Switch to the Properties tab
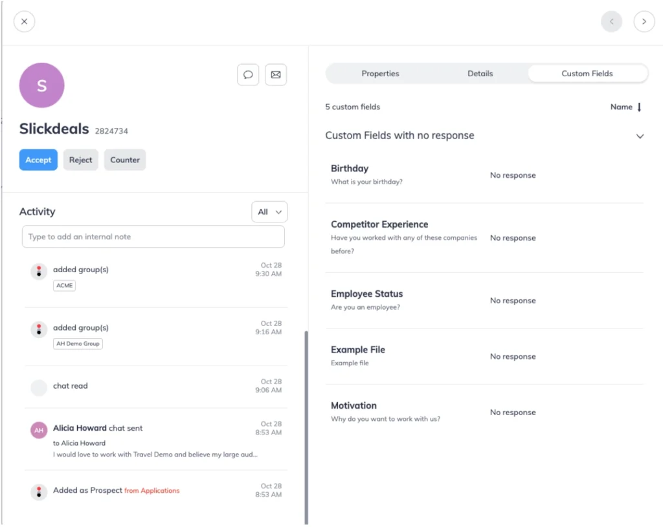663x527 pixels. (x=380, y=73)
